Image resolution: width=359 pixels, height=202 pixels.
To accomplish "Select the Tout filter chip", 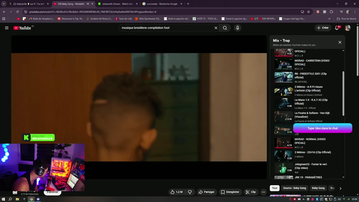I will click(275, 188).
